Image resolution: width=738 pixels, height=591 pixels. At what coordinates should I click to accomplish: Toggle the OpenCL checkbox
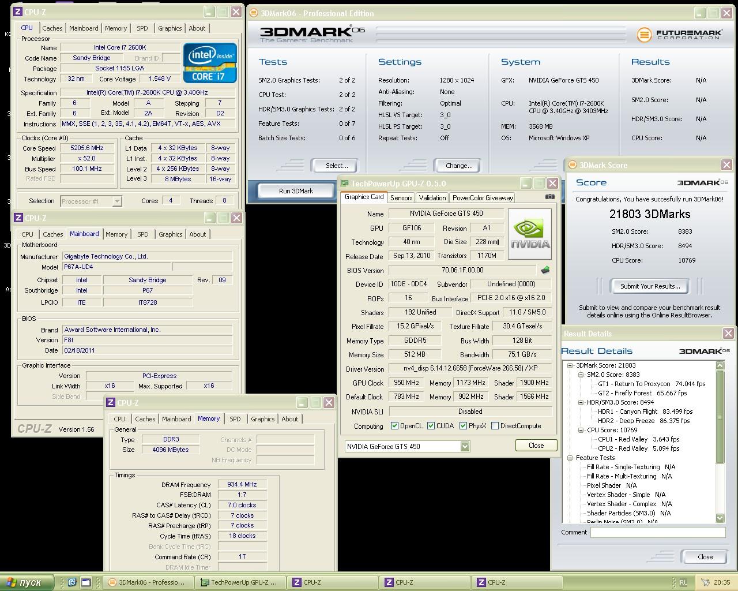coord(394,426)
